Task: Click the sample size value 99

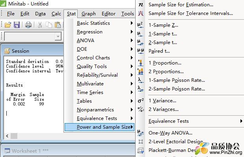Action: tap(41, 104)
